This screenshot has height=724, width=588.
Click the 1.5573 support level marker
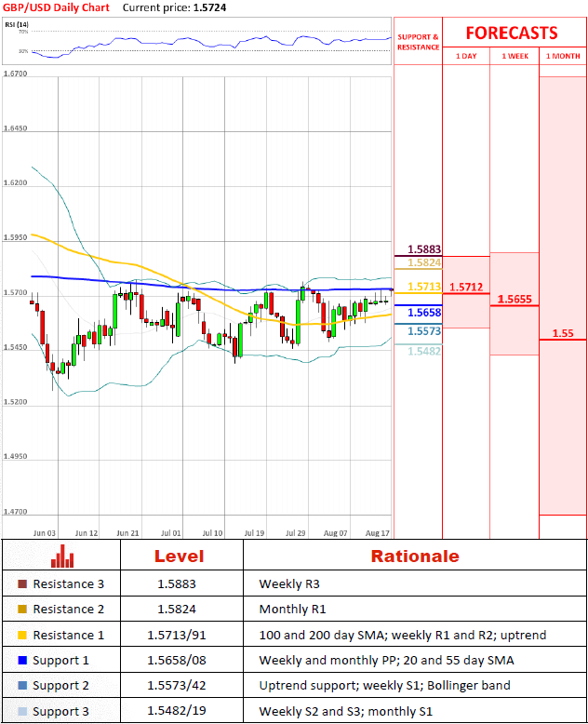424,331
